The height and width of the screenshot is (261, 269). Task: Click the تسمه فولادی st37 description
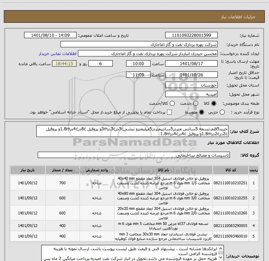click(x=163, y=226)
